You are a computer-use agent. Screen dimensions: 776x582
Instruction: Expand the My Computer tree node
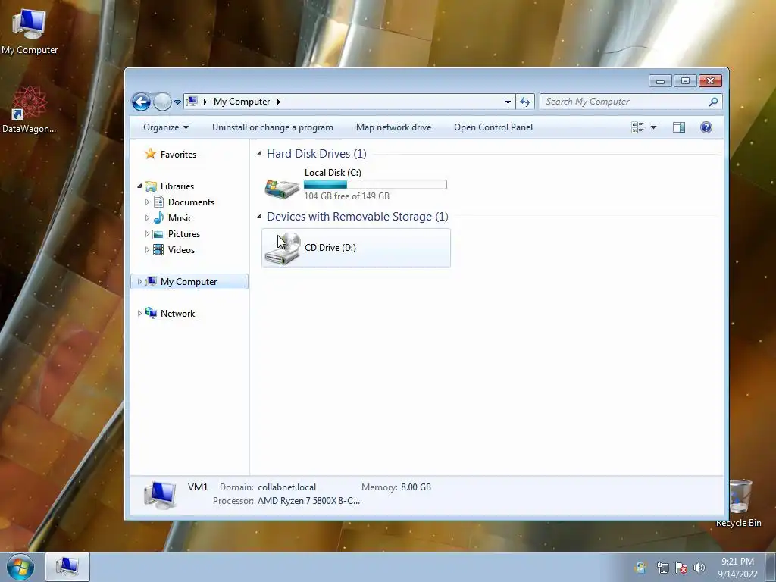[x=139, y=282]
